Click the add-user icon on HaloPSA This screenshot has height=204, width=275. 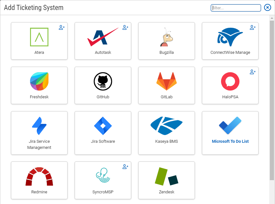coord(253,72)
